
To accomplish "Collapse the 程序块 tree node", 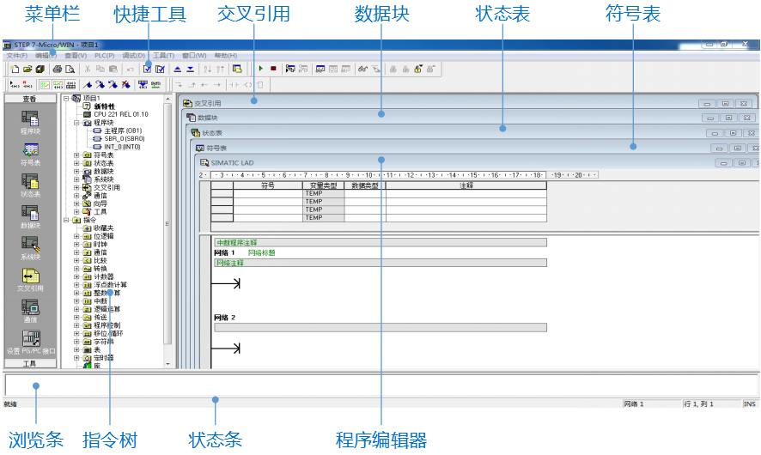I will (x=76, y=123).
